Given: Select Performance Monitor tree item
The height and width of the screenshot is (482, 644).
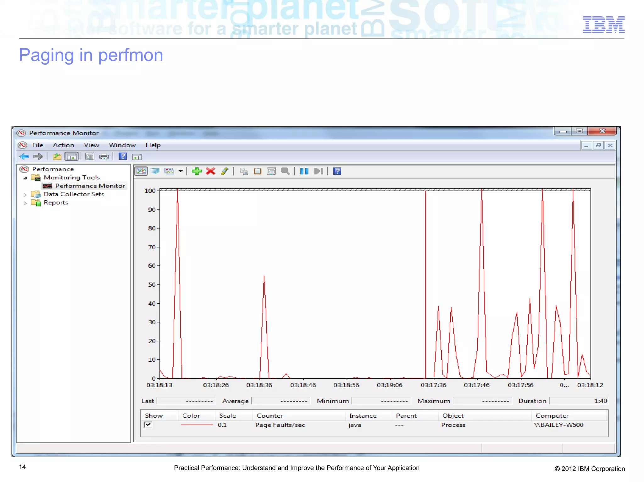Looking at the screenshot, I should [90, 186].
